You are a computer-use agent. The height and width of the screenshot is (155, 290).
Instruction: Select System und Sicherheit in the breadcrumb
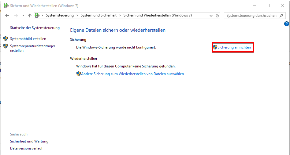(x=99, y=15)
